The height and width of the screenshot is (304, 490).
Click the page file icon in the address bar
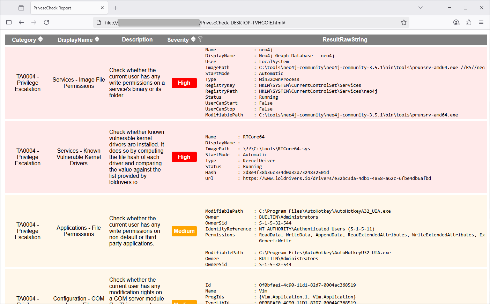point(98,22)
